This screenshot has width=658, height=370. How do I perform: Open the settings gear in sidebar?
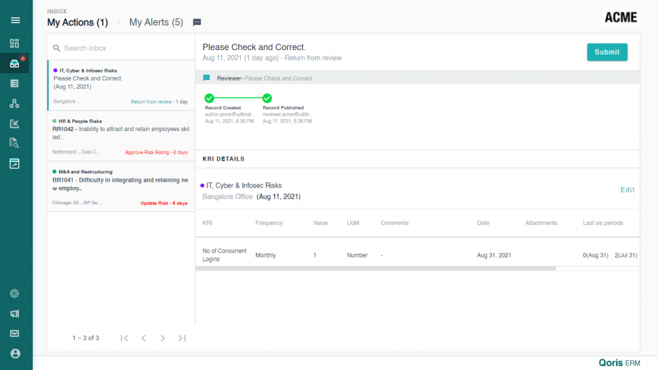pyautogui.click(x=14, y=294)
